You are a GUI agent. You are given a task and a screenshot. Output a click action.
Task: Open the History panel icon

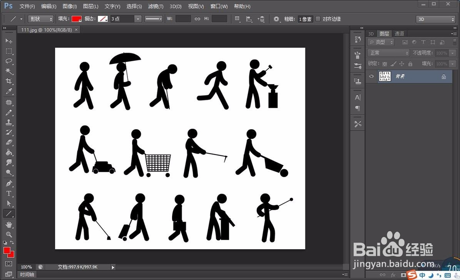[357, 39]
